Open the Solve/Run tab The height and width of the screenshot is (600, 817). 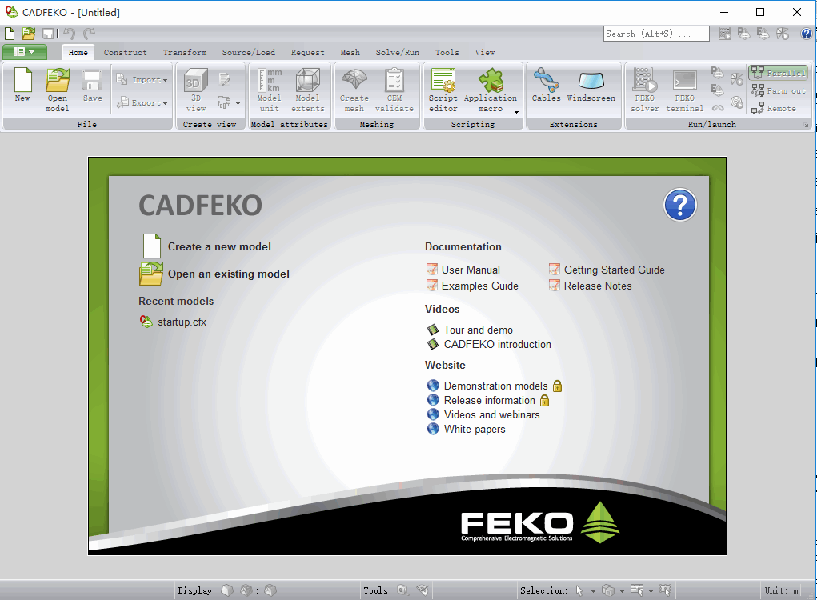pos(398,52)
